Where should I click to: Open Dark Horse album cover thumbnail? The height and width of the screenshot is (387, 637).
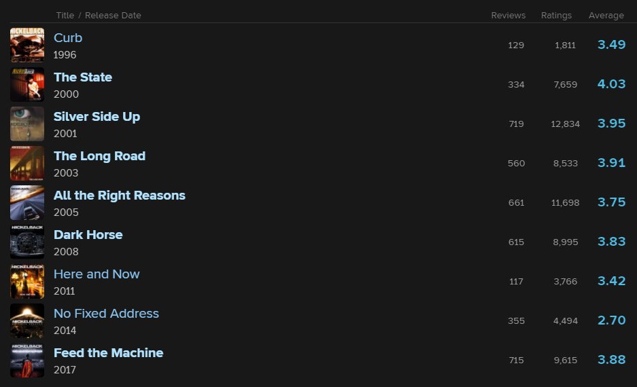(x=27, y=242)
